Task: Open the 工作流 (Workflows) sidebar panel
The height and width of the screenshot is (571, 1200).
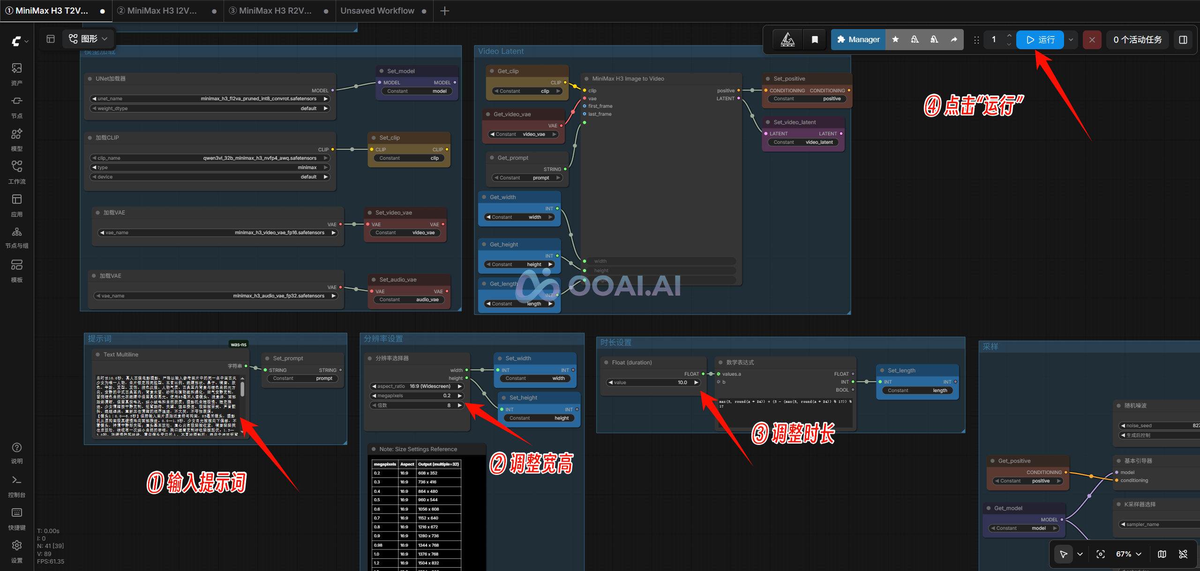Action: [x=17, y=173]
